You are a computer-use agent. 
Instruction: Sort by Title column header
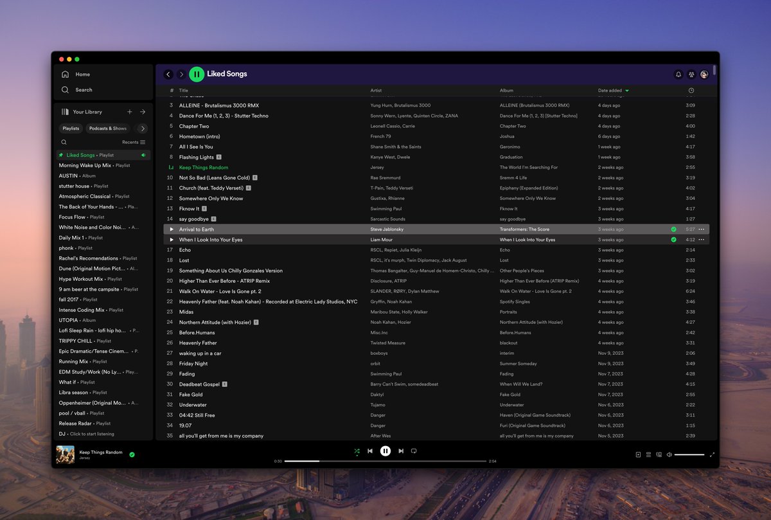pos(184,91)
